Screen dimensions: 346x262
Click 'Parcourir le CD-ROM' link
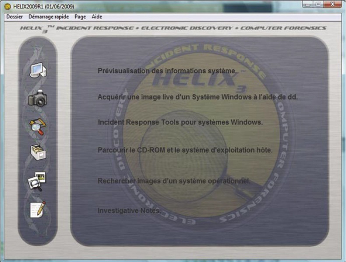coord(185,150)
